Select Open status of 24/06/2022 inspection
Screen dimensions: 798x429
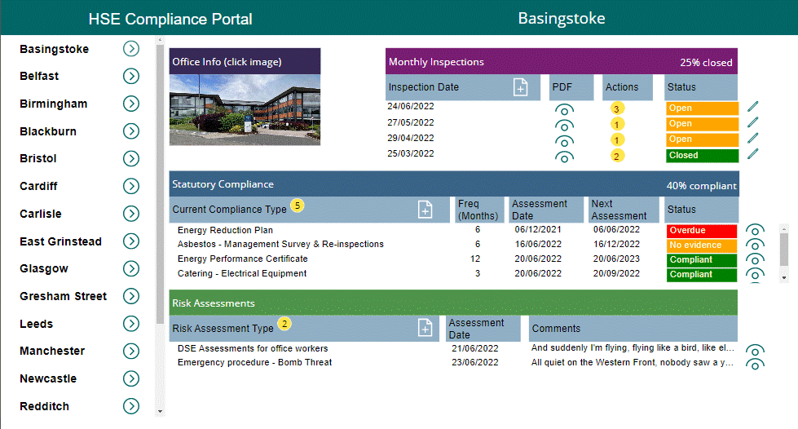(x=702, y=108)
